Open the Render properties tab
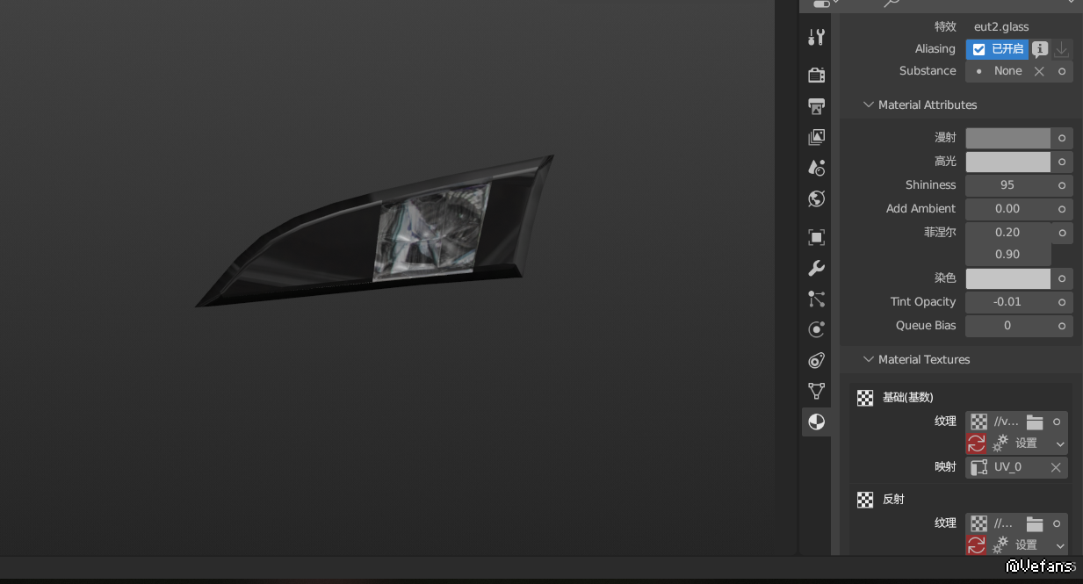This screenshot has width=1083, height=584. [x=816, y=75]
